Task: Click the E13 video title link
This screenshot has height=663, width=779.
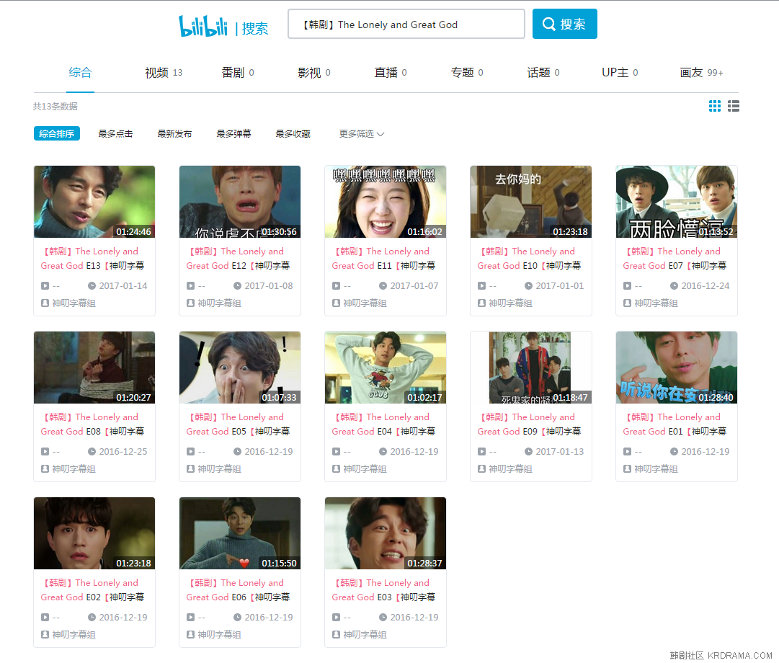Action: point(92,259)
